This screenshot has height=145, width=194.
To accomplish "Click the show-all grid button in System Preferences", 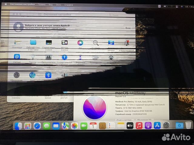I will (x=40, y=14).
